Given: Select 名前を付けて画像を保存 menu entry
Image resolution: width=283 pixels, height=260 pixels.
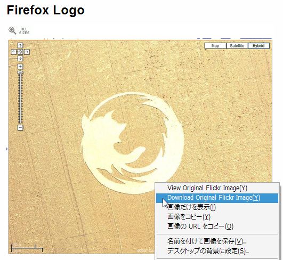Looking at the screenshot, I should (x=217, y=241).
